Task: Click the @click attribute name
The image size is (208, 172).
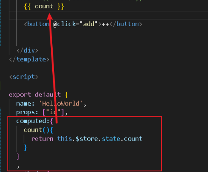Action: coord(64,24)
